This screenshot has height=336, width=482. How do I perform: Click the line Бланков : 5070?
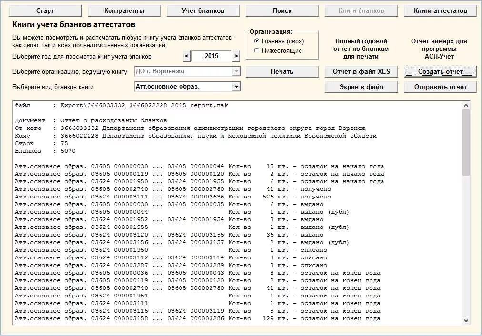45,151
